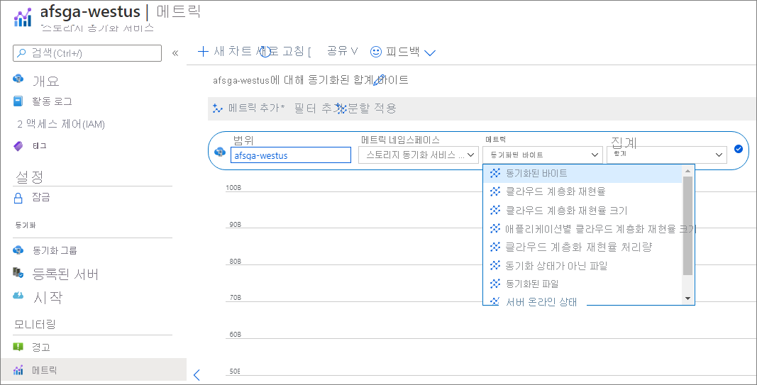Click the purple 태그 tag icon
757x385 pixels.
pyautogui.click(x=18, y=145)
